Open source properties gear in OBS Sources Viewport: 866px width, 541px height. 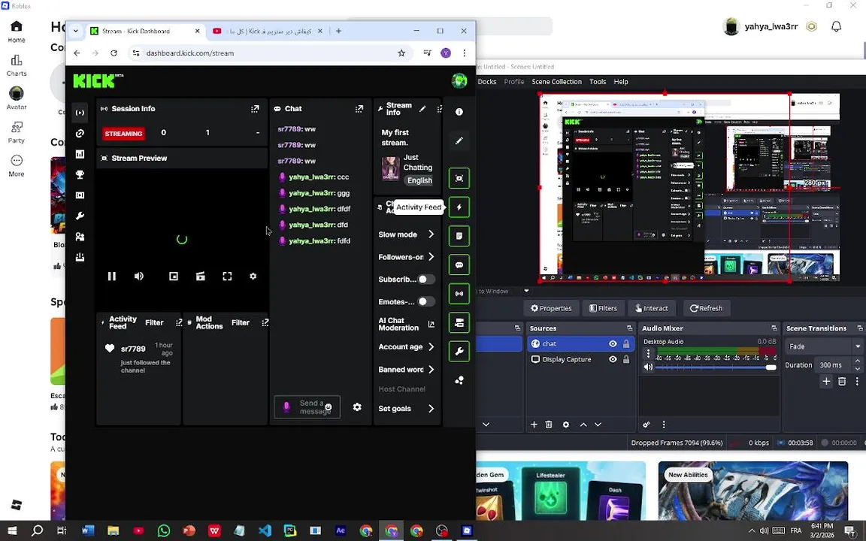click(x=565, y=425)
